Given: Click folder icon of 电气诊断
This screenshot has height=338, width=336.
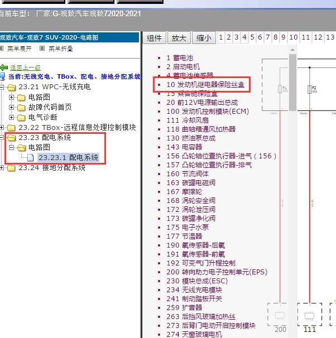Looking at the screenshot, I should coord(21,118).
